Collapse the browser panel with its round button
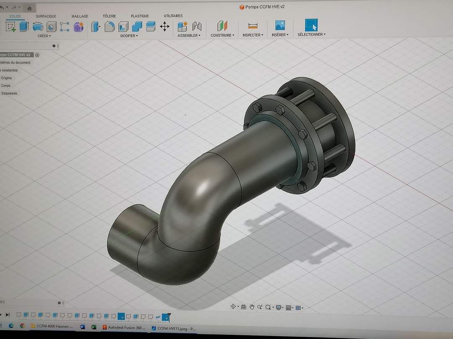 click(54, 46)
